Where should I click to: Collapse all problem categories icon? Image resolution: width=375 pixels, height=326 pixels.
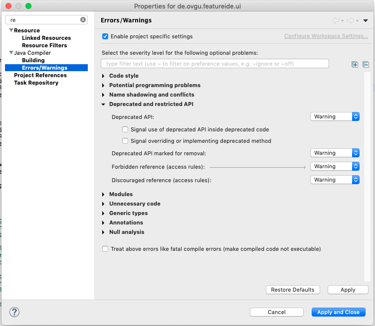366,64
